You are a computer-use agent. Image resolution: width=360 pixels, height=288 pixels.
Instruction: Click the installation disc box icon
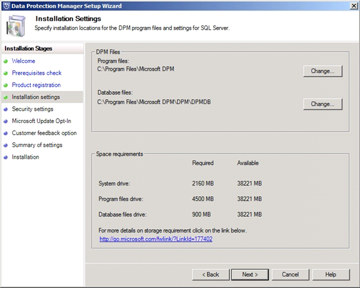[x=16, y=26]
